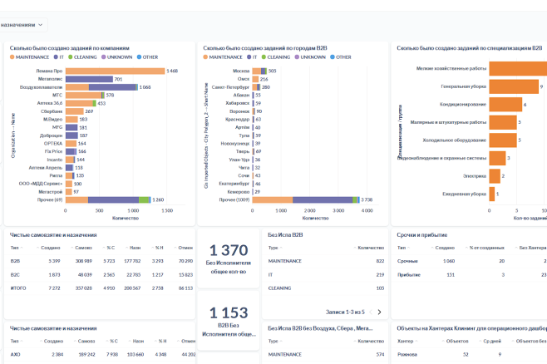547x364 pixels.
Task: Toggle IT legend in companies chart
Action: pos(58,57)
